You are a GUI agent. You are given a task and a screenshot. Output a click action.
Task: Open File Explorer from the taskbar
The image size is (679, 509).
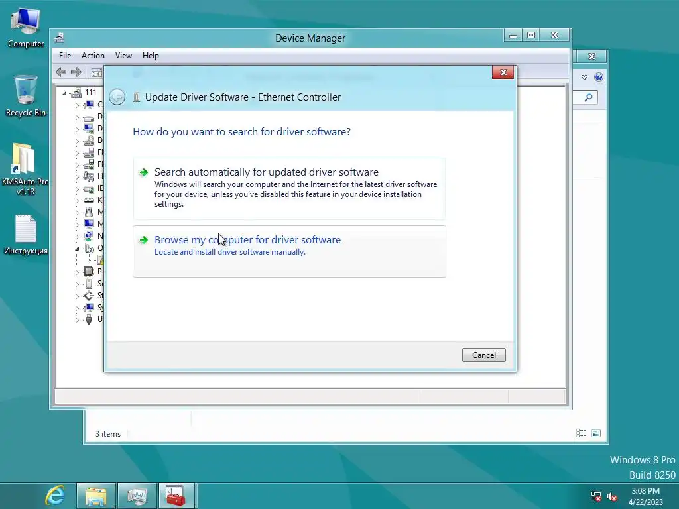(96, 496)
